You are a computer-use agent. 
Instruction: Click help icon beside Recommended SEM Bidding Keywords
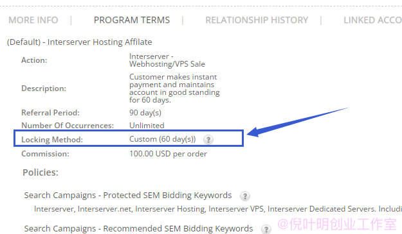pyautogui.click(x=266, y=229)
